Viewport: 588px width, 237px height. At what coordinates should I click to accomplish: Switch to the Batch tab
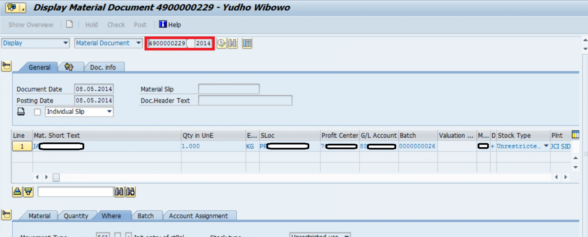click(x=147, y=215)
